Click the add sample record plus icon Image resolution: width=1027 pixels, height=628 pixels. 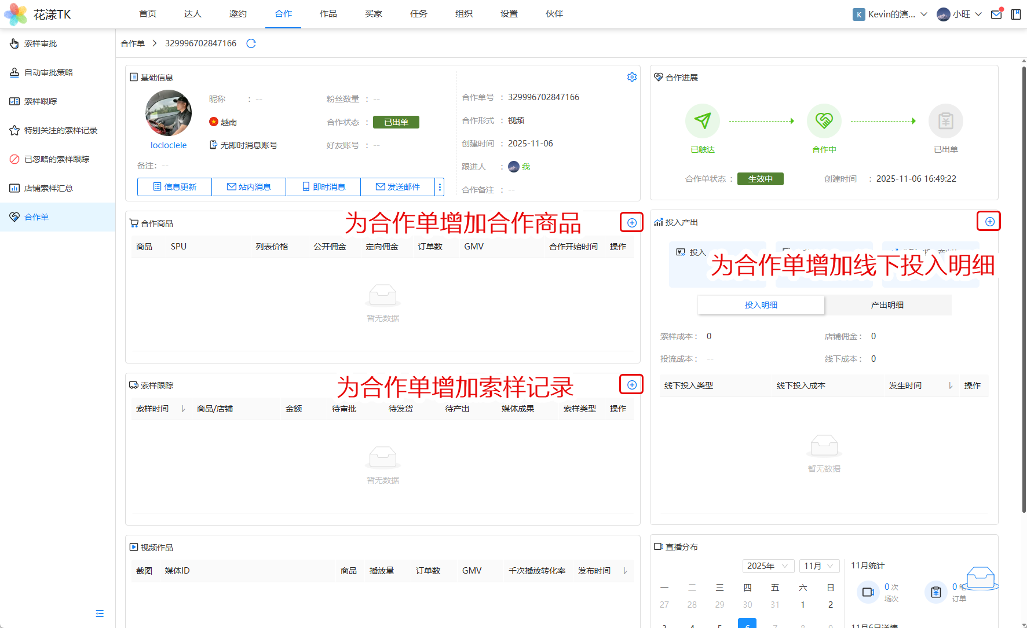pyautogui.click(x=631, y=385)
